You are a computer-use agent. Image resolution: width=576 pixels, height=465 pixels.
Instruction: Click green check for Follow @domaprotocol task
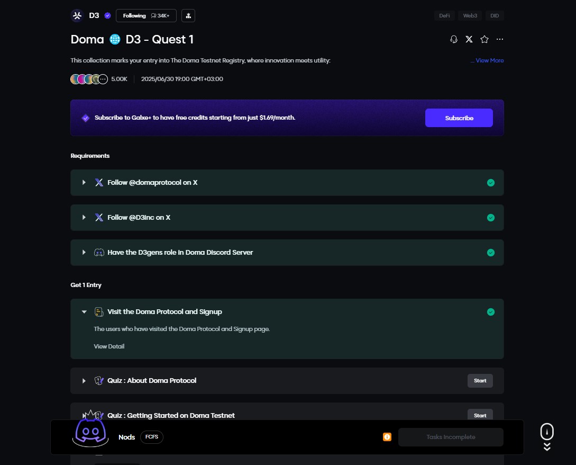click(490, 183)
